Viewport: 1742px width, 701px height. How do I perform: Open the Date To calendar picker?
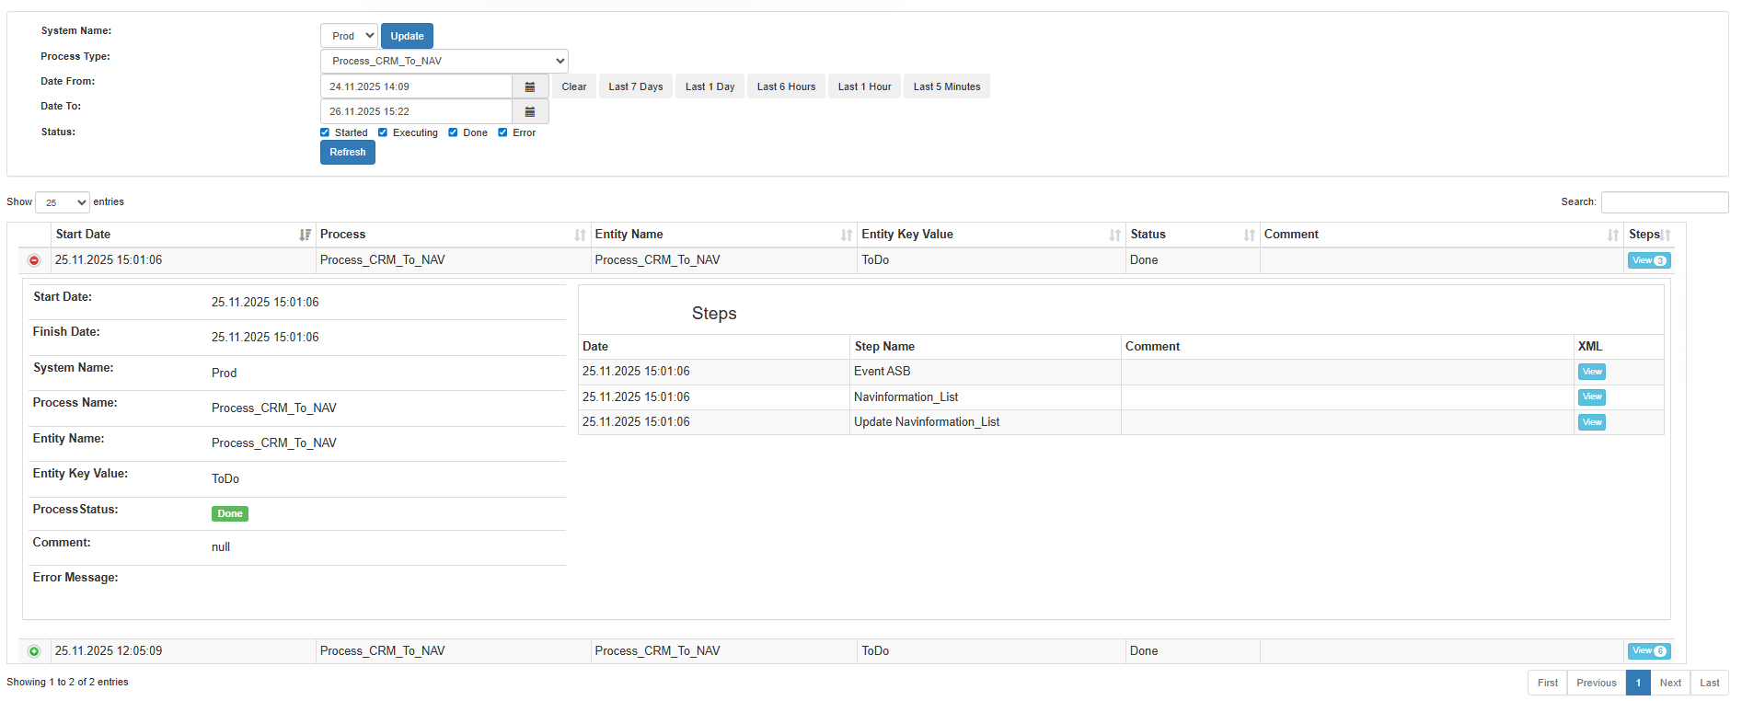point(530,111)
